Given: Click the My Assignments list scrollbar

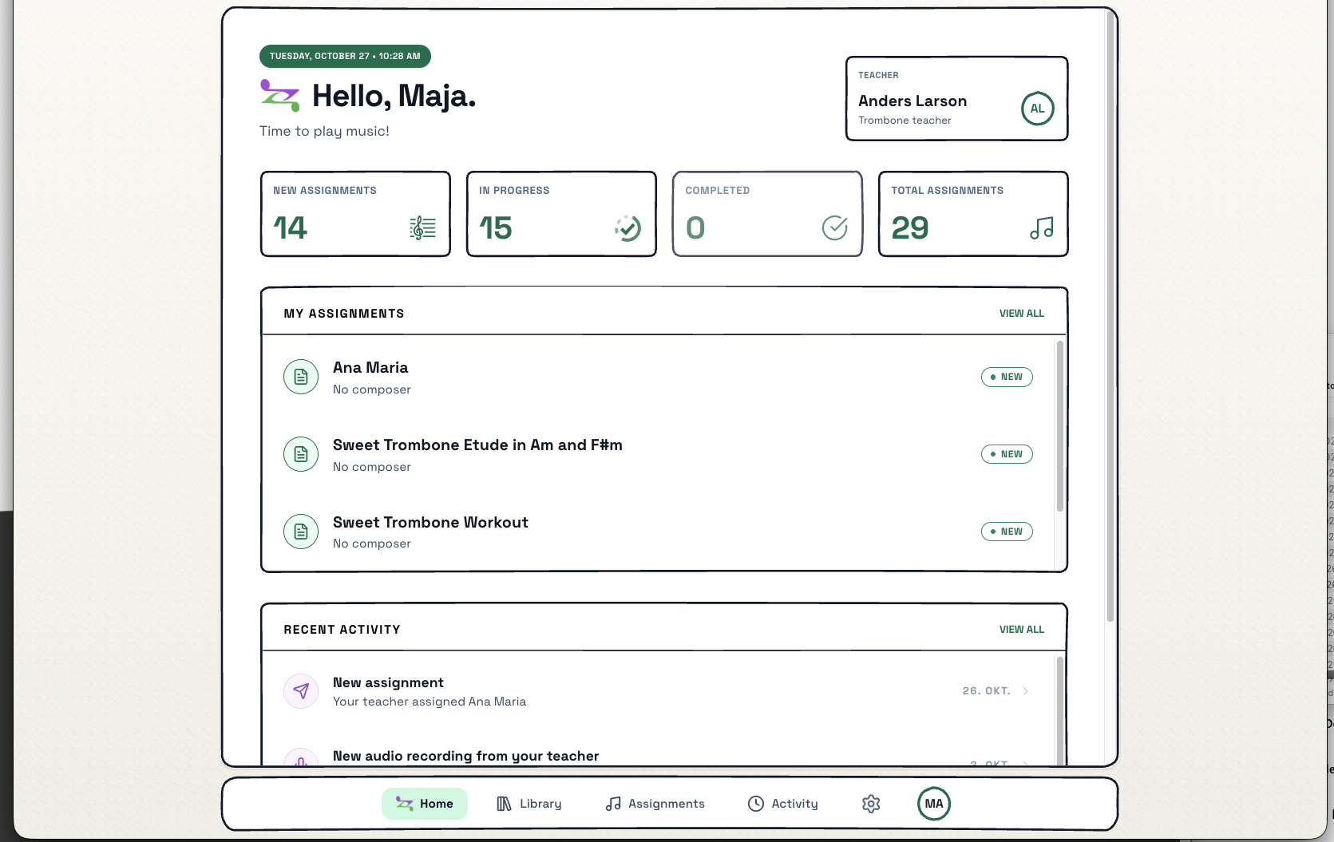Looking at the screenshot, I should coord(1059,426).
